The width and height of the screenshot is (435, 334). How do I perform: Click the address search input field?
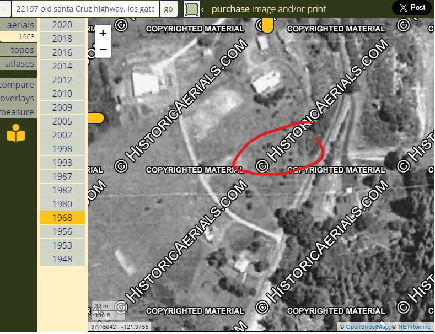point(85,9)
